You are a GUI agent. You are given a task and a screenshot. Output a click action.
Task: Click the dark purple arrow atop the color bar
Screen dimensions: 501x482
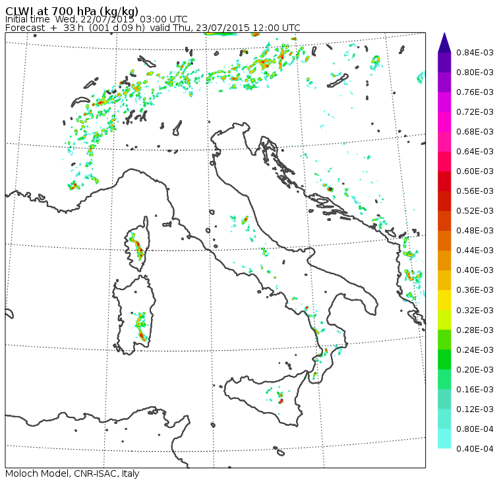click(x=444, y=43)
